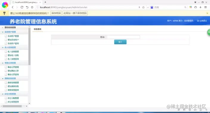Click the 注销退出 logout link
The height and width of the screenshot is (113, 210).
[203, 21]
